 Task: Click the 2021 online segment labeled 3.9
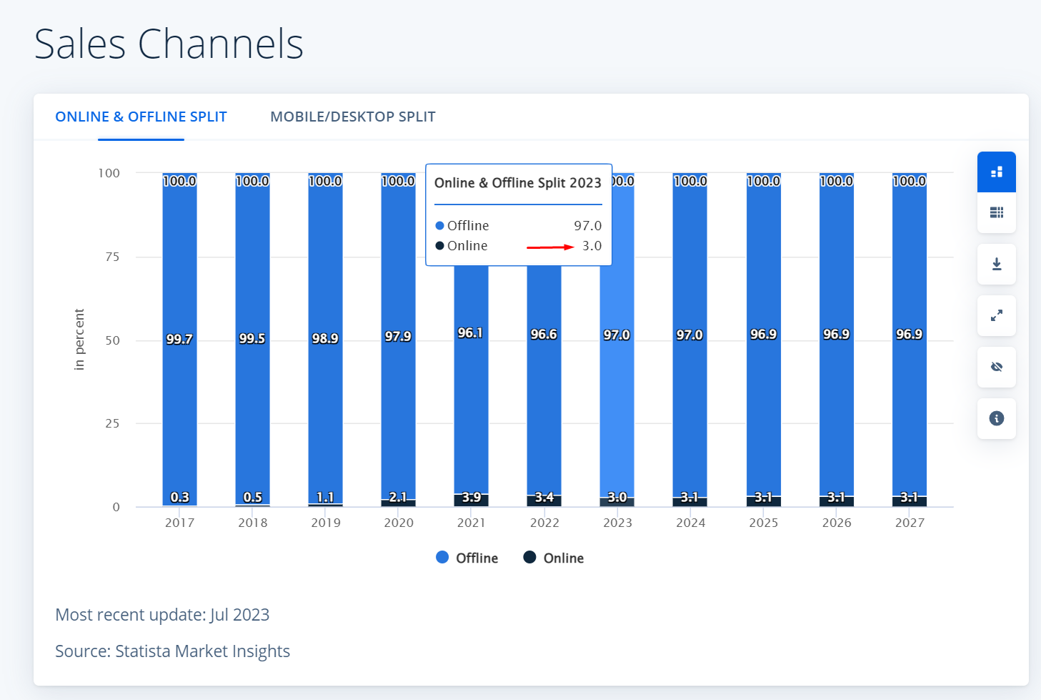[471, 500]
